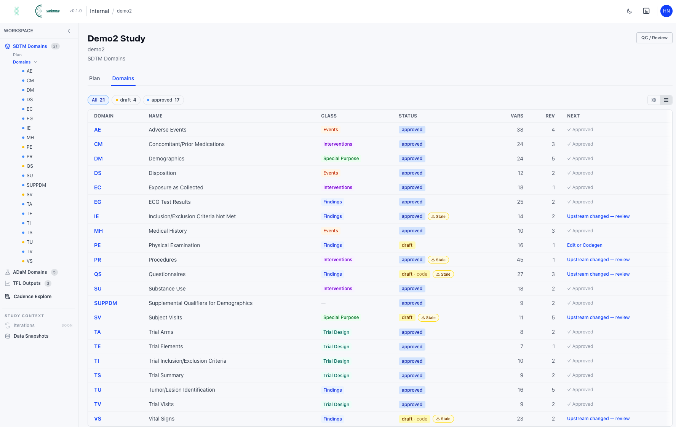Click the Stale warning badge on IE row

pos(438,216)
